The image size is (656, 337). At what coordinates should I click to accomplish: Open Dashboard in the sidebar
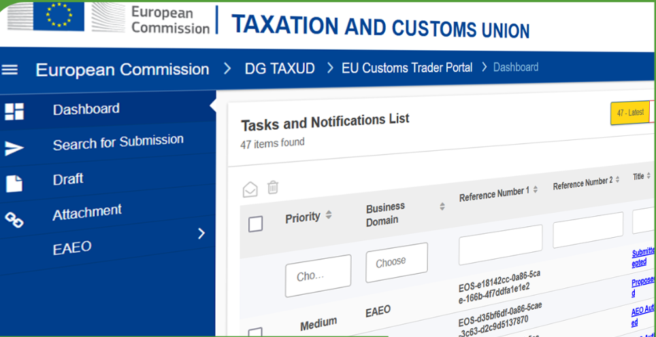86,109
